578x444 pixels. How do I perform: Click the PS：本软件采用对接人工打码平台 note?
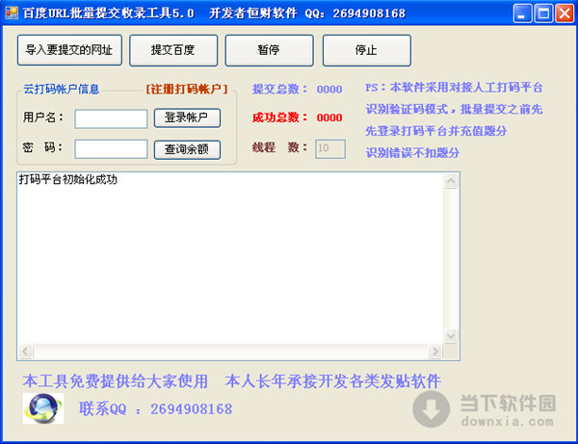454,88
